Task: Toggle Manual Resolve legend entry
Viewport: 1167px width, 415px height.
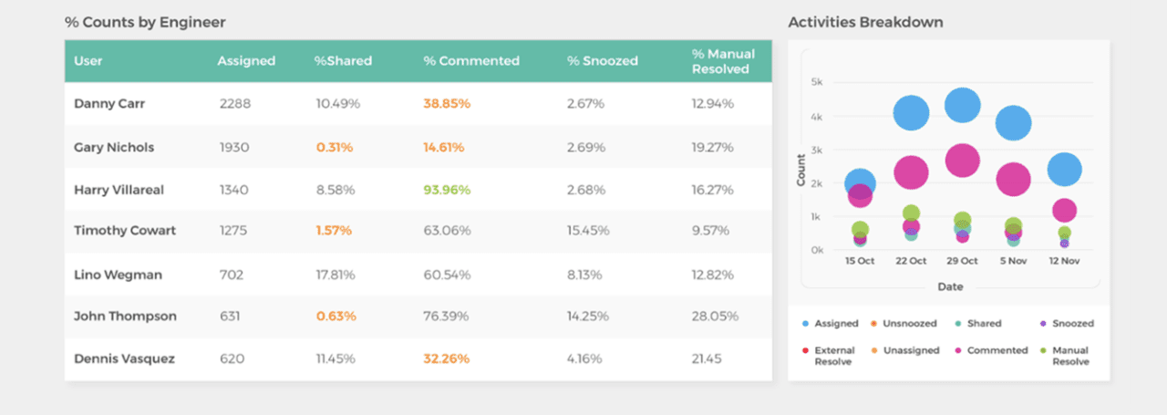Action: click(x=1069, y=356)
